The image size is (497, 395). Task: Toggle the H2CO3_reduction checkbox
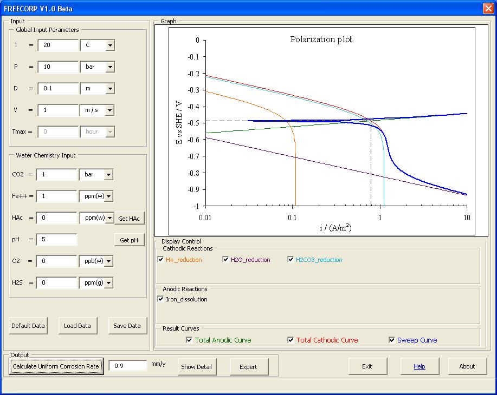pyautogui.click(x=291, y=259)
